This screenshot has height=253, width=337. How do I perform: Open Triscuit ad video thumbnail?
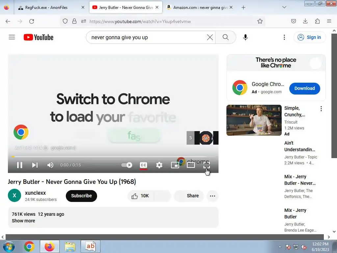coord(254,120)
